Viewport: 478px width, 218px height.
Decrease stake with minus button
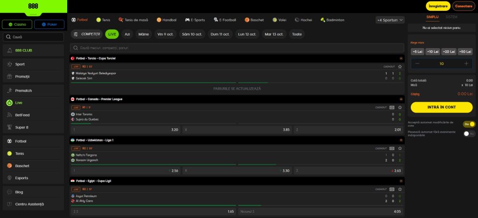point(417,63)
